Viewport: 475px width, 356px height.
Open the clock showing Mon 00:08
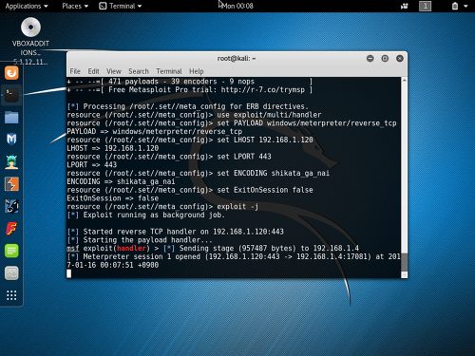tap(237, 6)
